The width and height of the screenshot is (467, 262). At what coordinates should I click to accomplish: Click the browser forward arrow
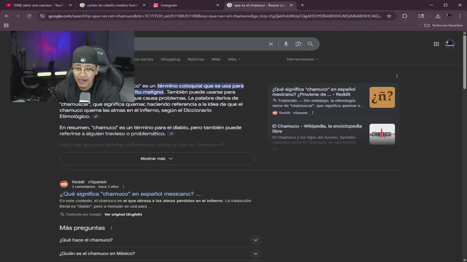[x=18, y=16]
